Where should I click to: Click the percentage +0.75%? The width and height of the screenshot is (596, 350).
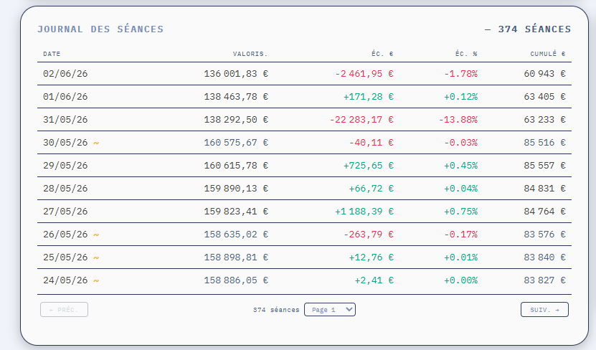[x=460, y=212]
